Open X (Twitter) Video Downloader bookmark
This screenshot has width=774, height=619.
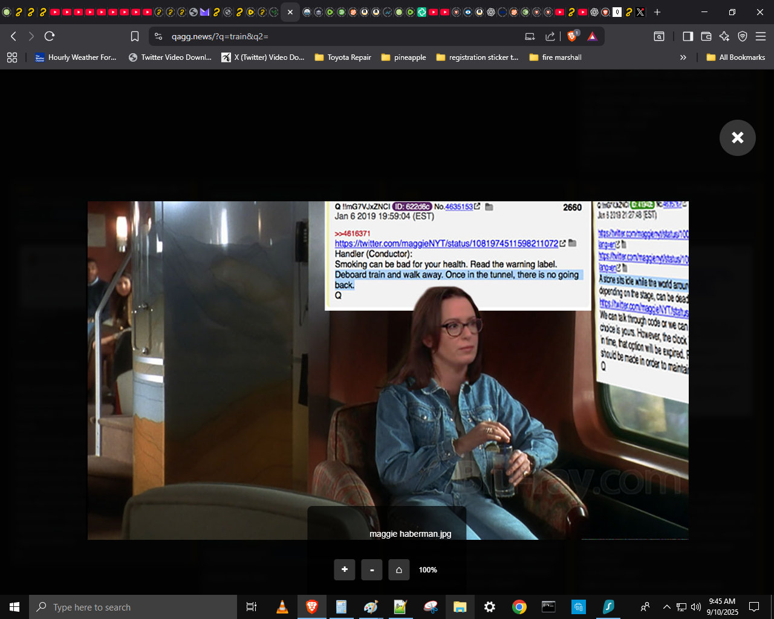(263, 57)
